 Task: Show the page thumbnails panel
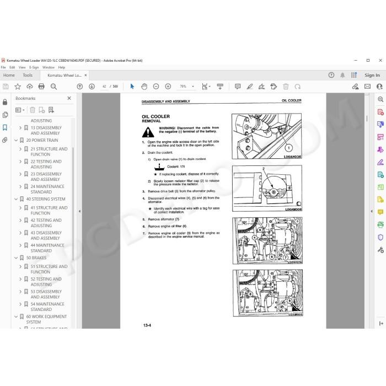pos(5,115)
